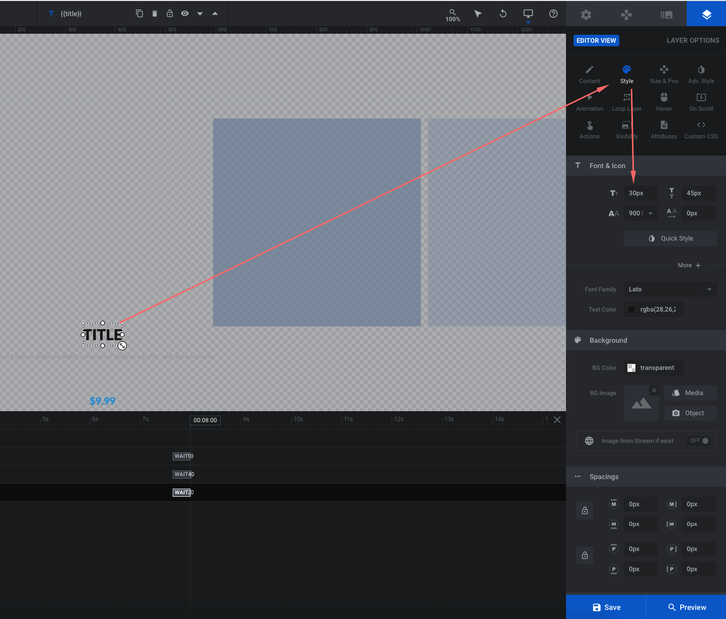The image size is (726, 619).
Task: Switch to layers options tab
Action: (x=706, y=14)
